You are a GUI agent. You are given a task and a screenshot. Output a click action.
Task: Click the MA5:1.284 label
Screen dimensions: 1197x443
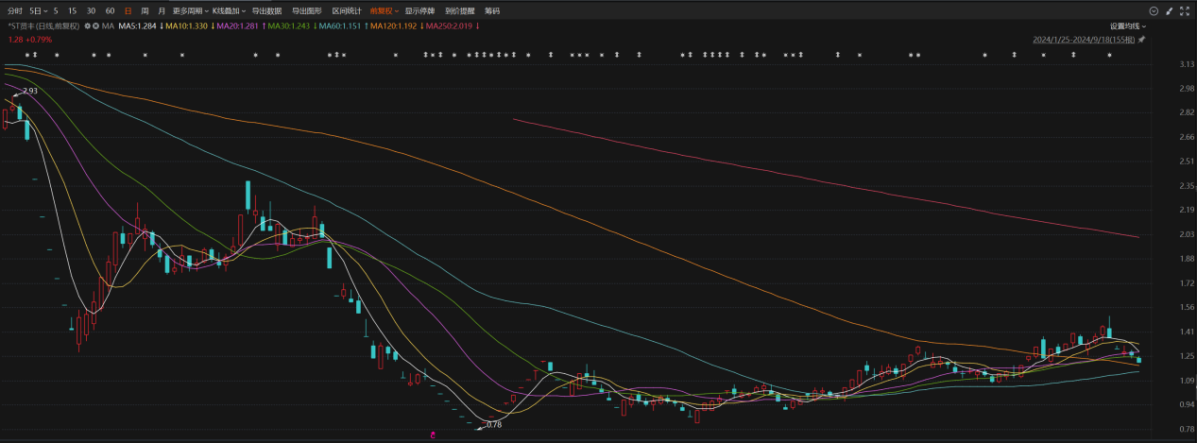(137, 26)
